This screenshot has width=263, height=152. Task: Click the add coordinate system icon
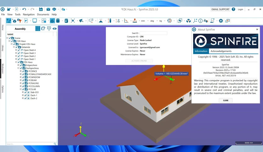(x=195, y=21)
